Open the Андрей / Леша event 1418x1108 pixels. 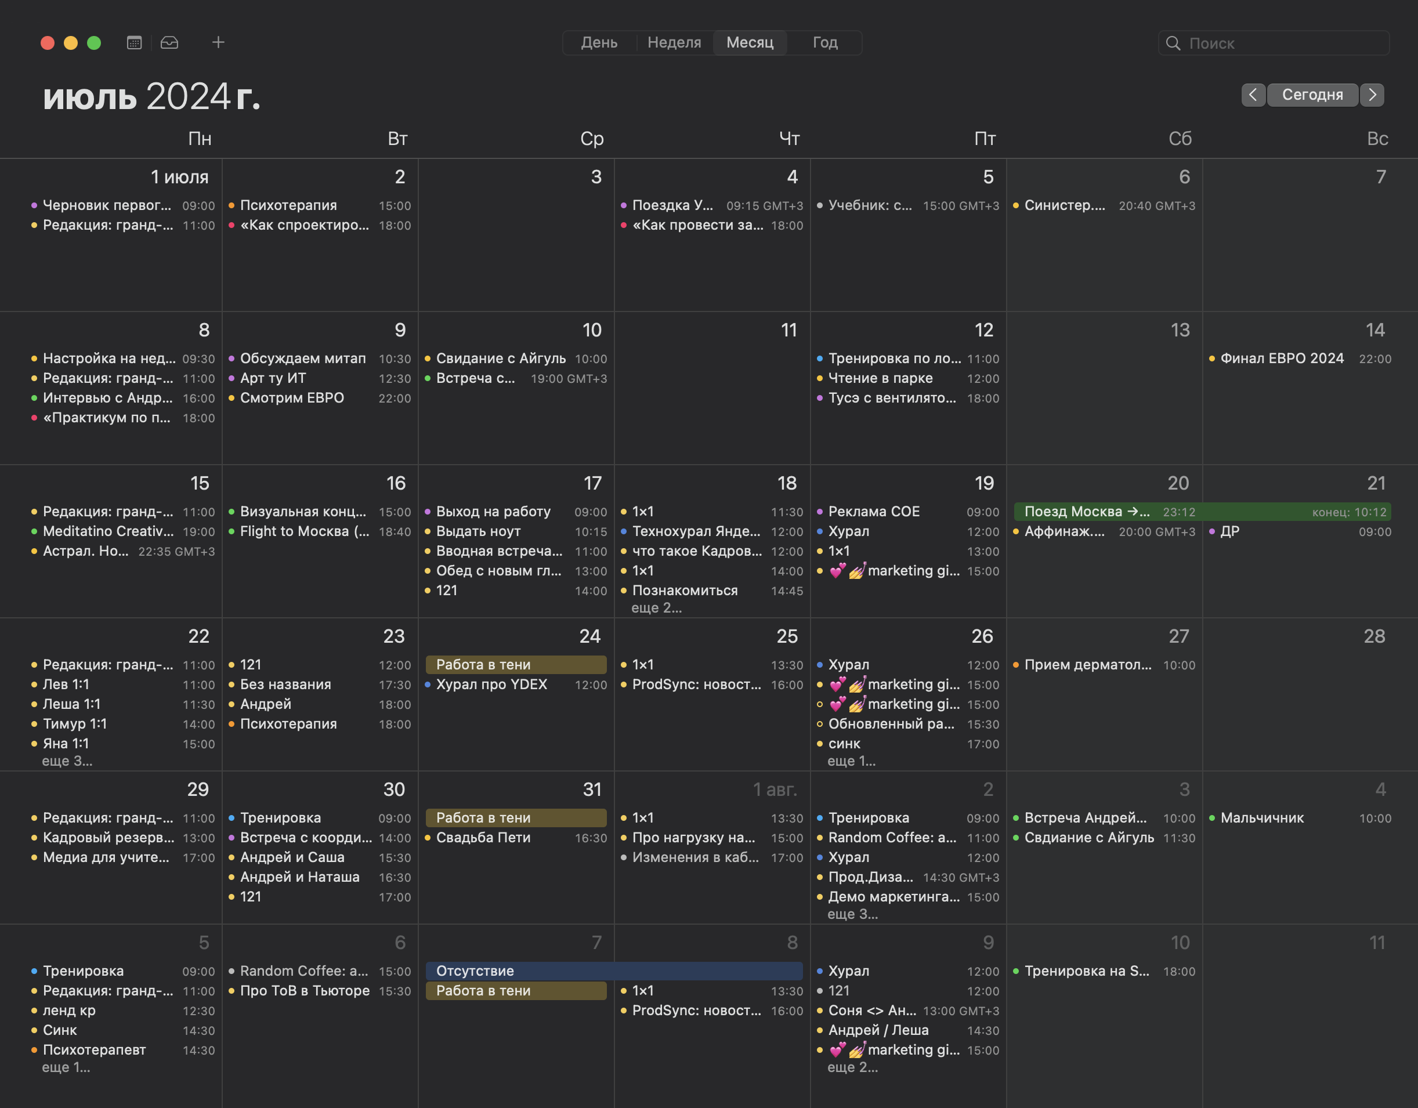point(909,1031)
